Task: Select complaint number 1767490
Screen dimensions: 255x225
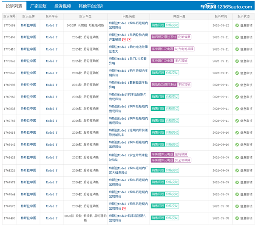Action: [9, 218]
